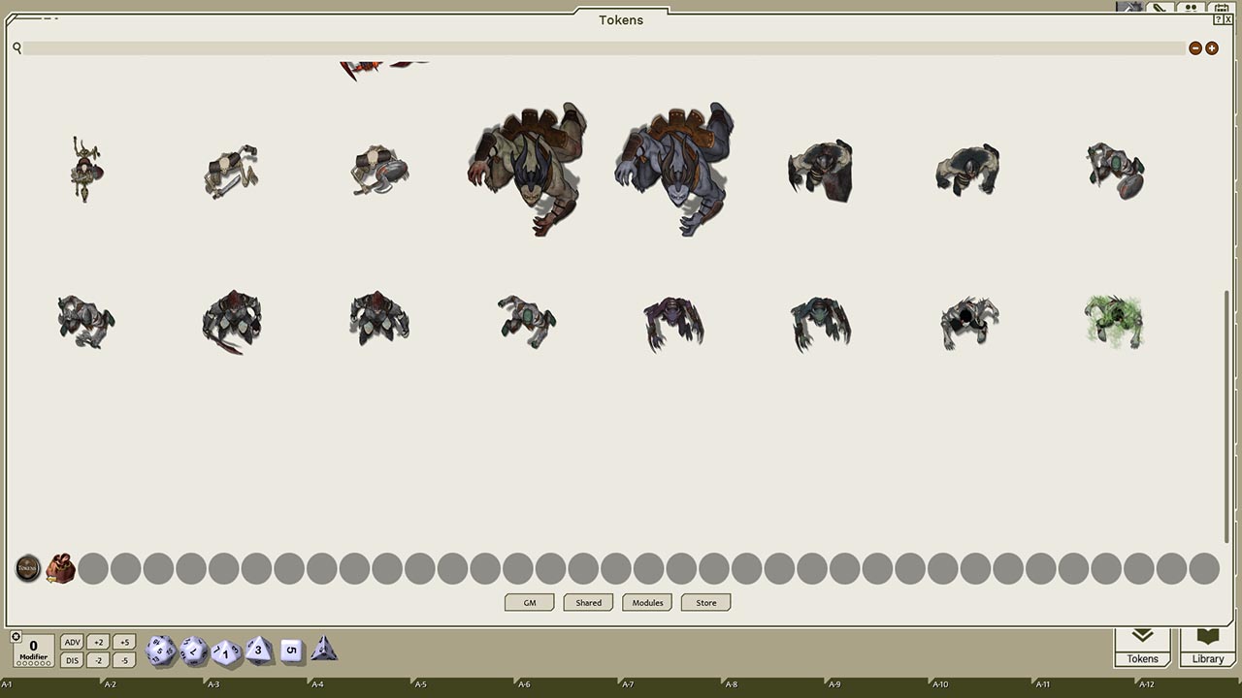The image size is (1242, 698).
Task: Enable the ADV advantage modifier
Action: (x=71, y=642)
